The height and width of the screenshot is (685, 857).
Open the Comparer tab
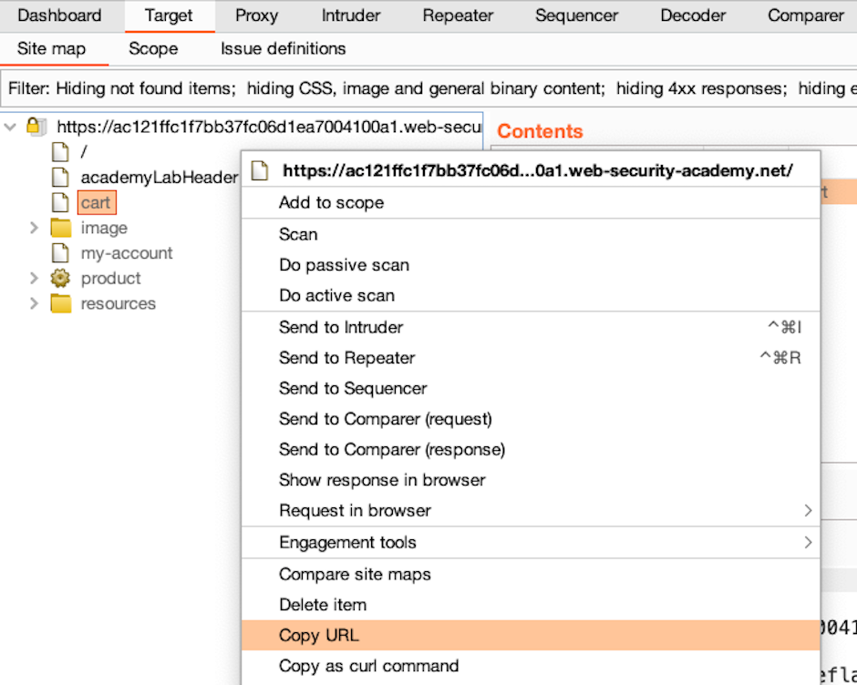806,15
